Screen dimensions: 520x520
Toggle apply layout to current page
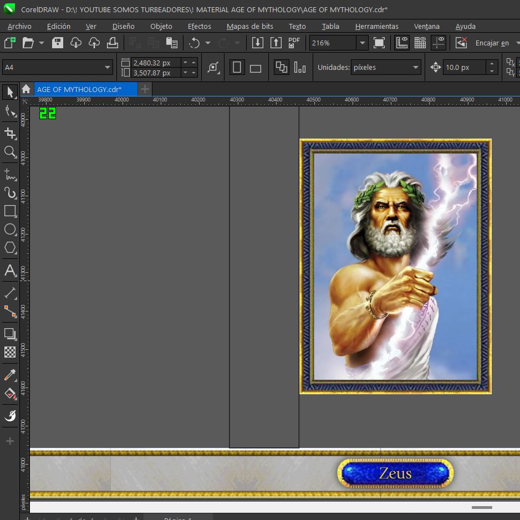point(300,67)
